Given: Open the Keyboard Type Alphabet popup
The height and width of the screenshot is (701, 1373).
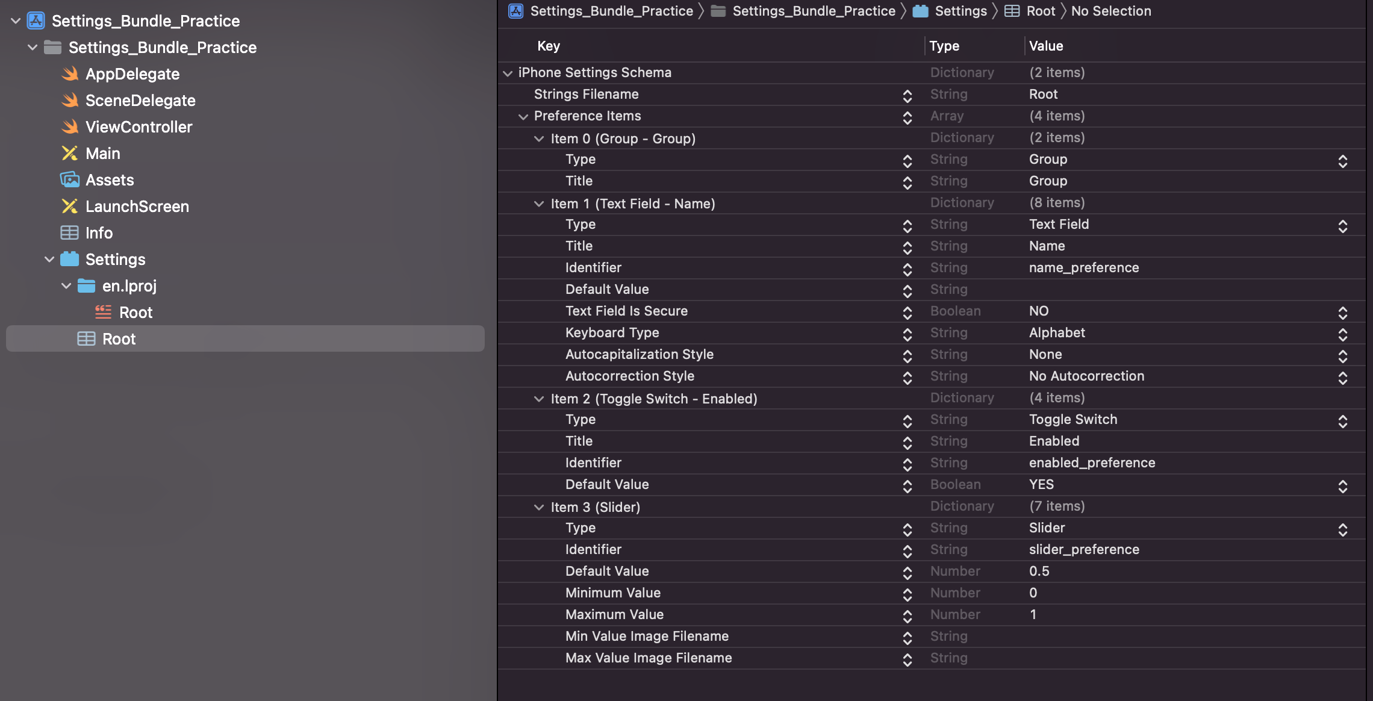Looking at the screenshot, I should [1343, 334].
